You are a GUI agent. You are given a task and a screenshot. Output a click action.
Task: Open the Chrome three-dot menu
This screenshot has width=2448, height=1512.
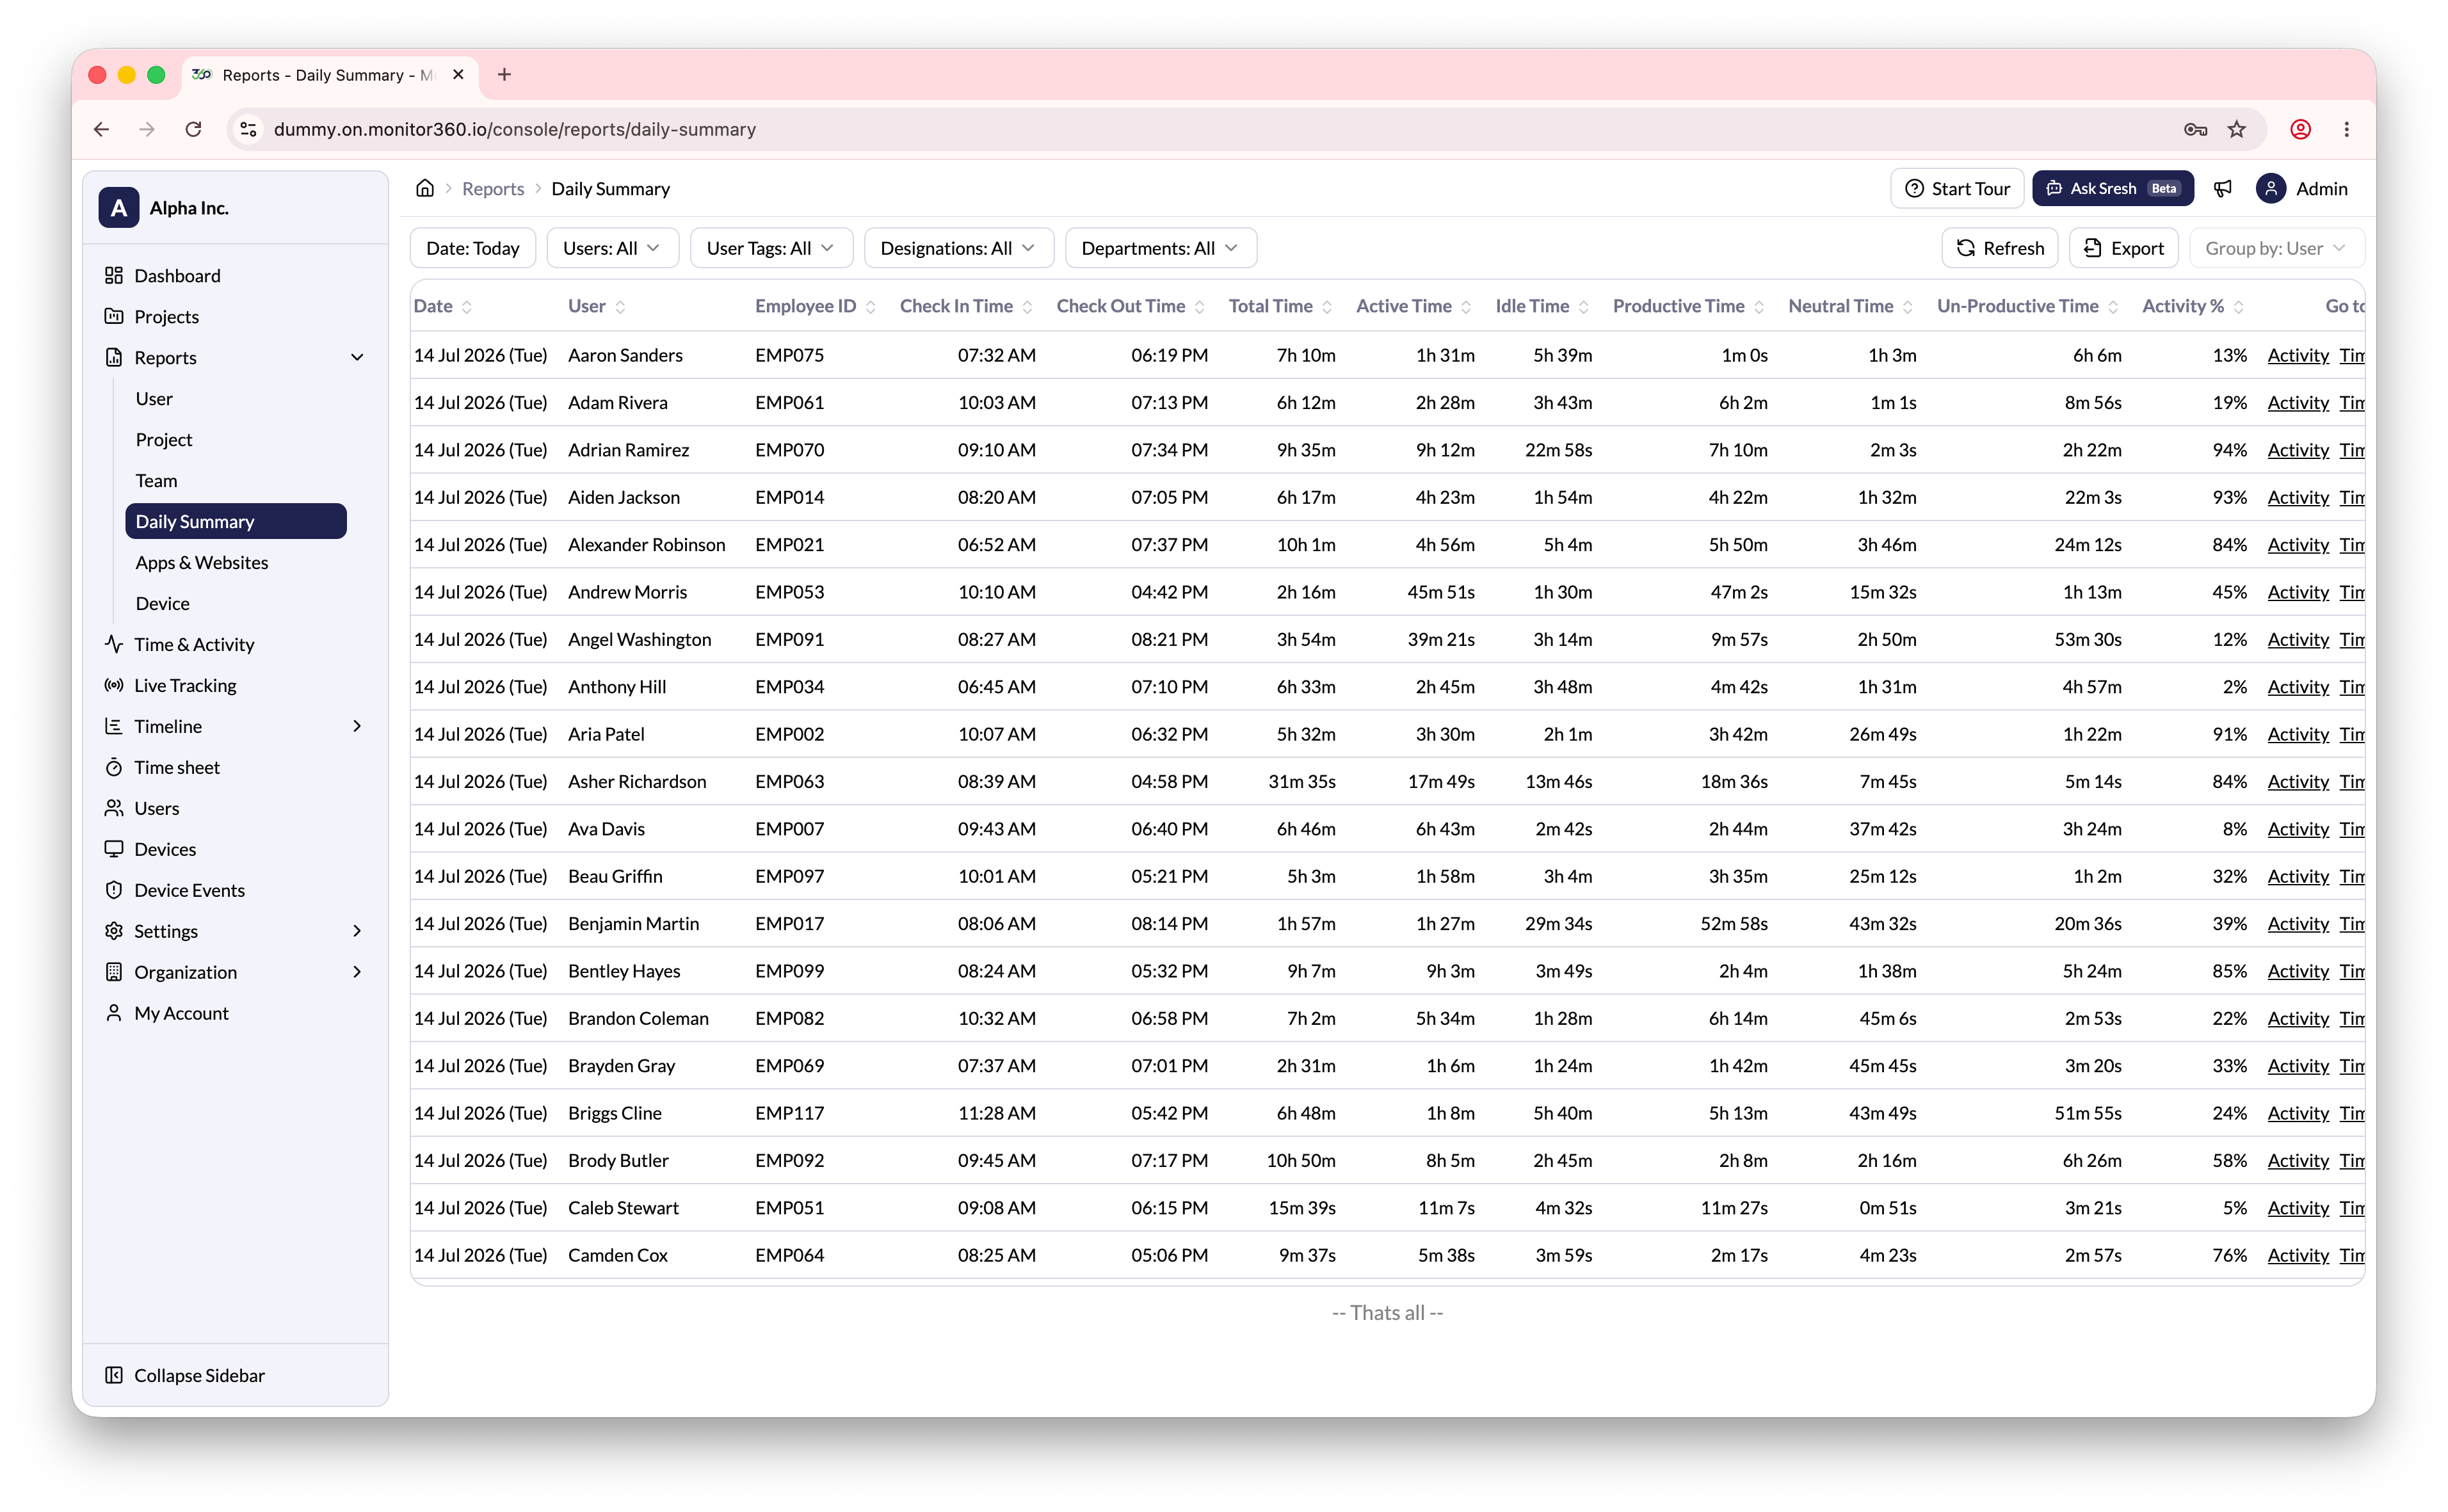[2347, 129]
